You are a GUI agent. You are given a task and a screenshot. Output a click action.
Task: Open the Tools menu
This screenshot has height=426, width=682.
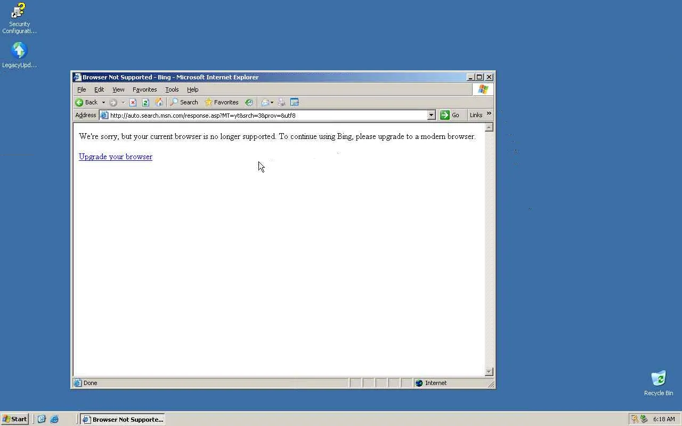172,89
